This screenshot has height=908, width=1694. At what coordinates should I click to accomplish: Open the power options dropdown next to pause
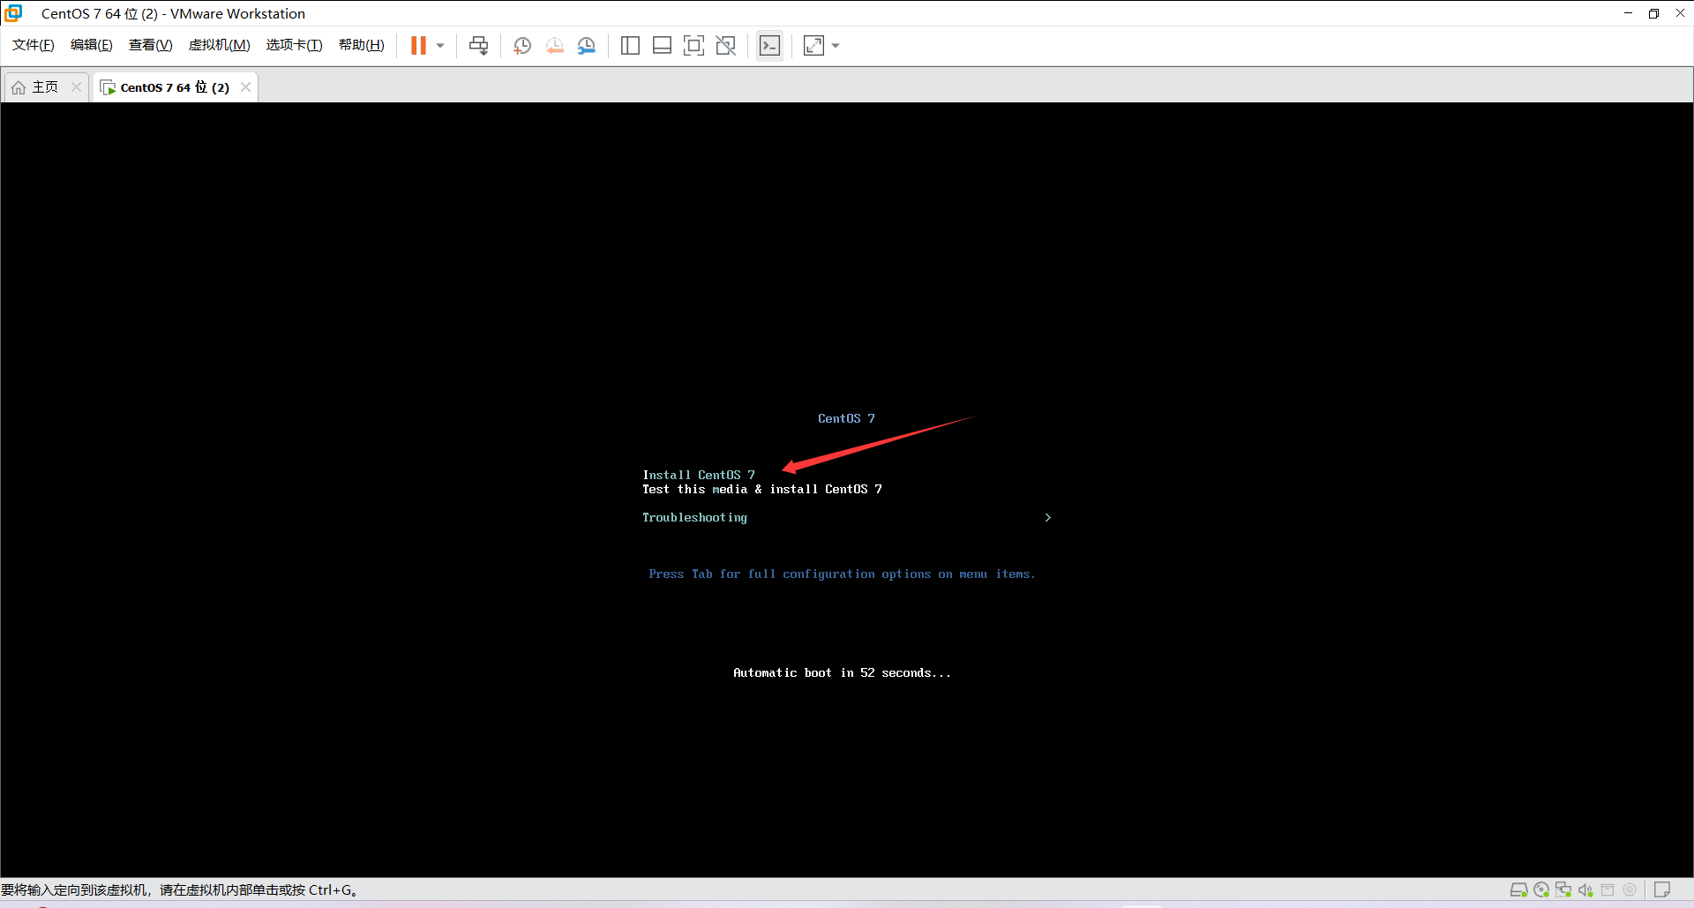440,46
